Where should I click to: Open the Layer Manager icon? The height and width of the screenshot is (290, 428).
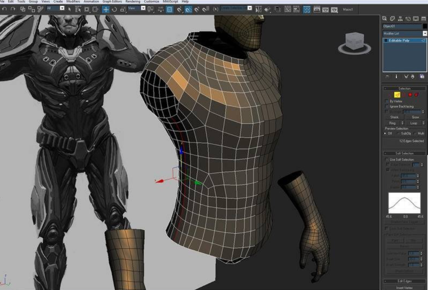[277, 9]
